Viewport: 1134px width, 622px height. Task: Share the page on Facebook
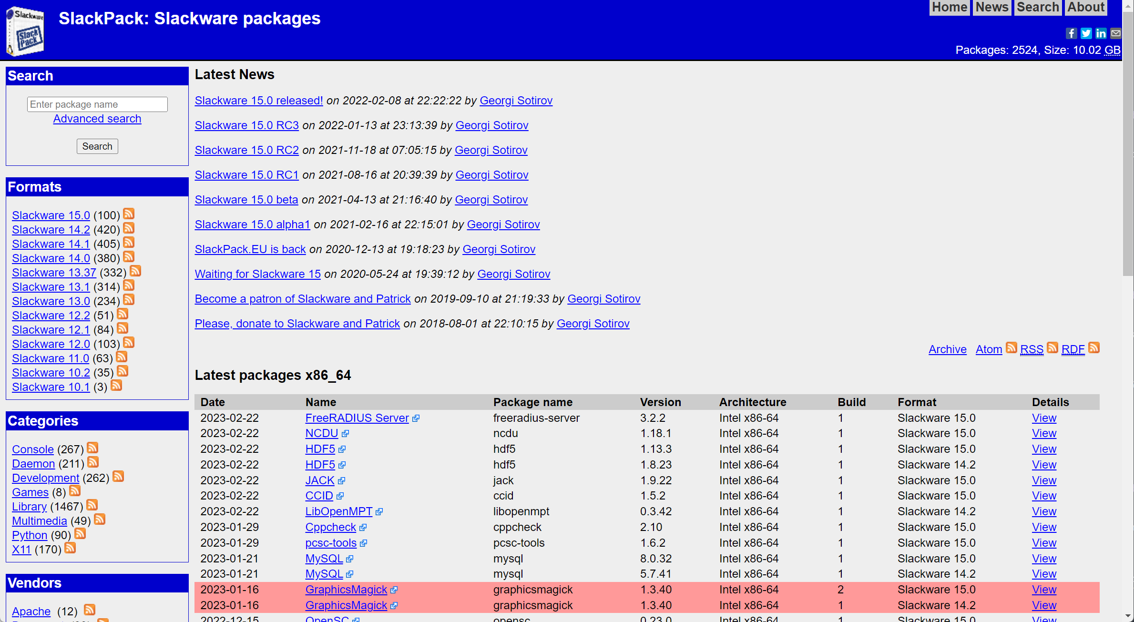pos(1071,33)
